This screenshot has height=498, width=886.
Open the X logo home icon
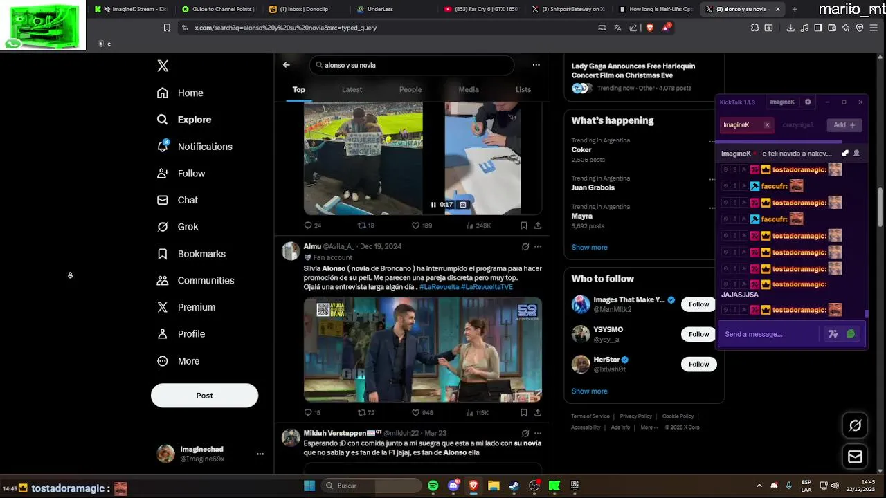(163, 66)
